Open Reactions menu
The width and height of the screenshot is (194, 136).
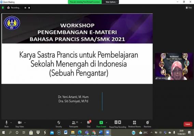click(x=147, y=124)
